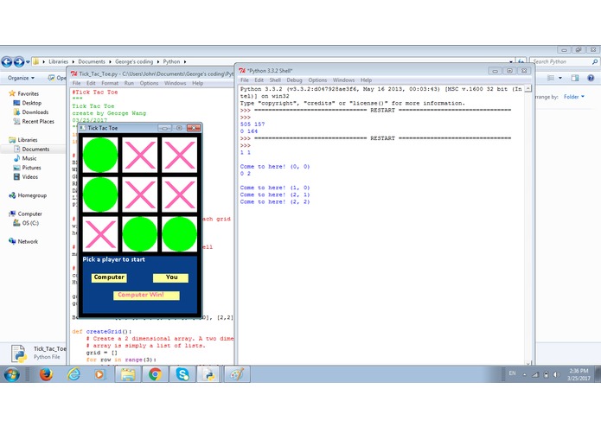Screen dimensions: 601x427
Task: Click Explorer back navigation arrow
Action: (x=7, y=61)
